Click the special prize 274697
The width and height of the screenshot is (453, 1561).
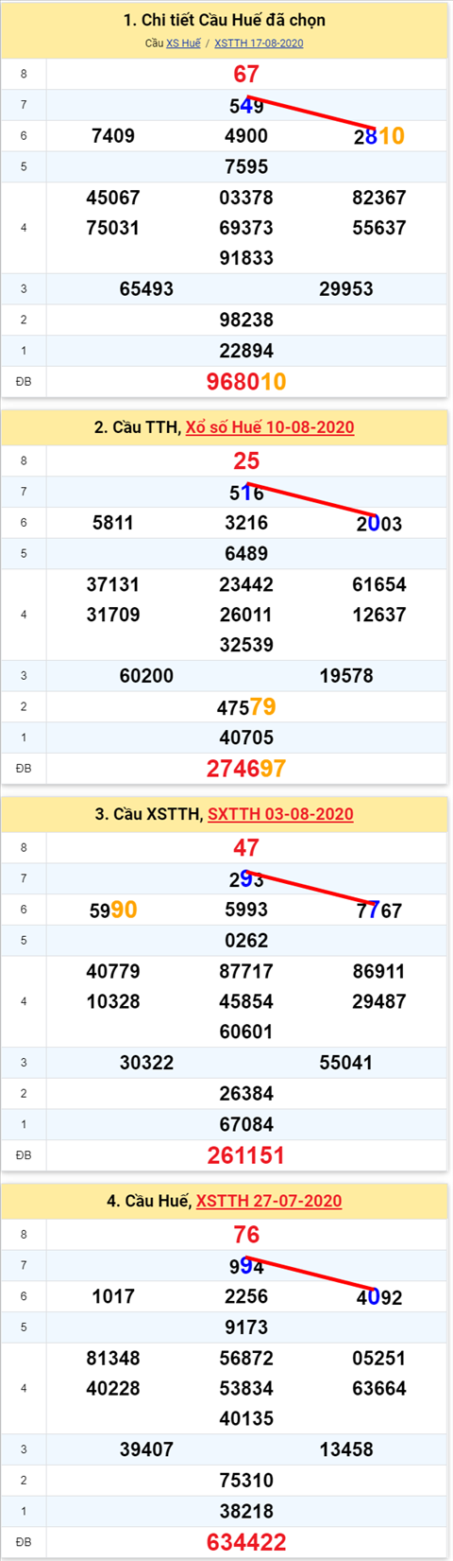click(x=246, y=769)
